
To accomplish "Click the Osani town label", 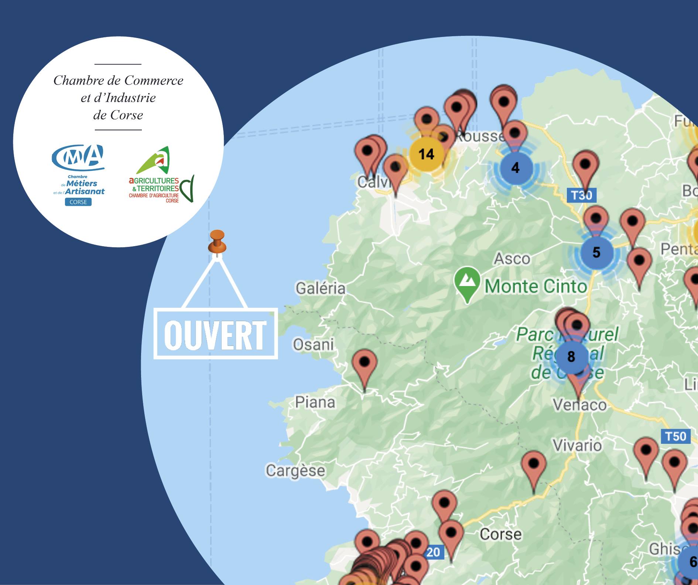I will click(x=314, y=344).
